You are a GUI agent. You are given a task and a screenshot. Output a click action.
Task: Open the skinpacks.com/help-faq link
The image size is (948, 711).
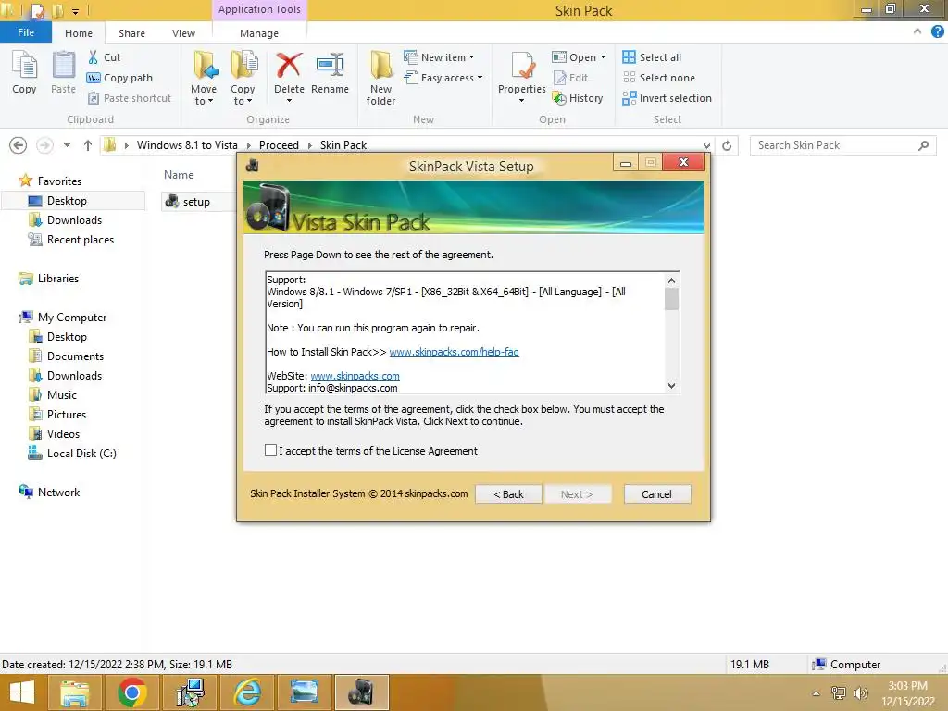tap(454, 352)
